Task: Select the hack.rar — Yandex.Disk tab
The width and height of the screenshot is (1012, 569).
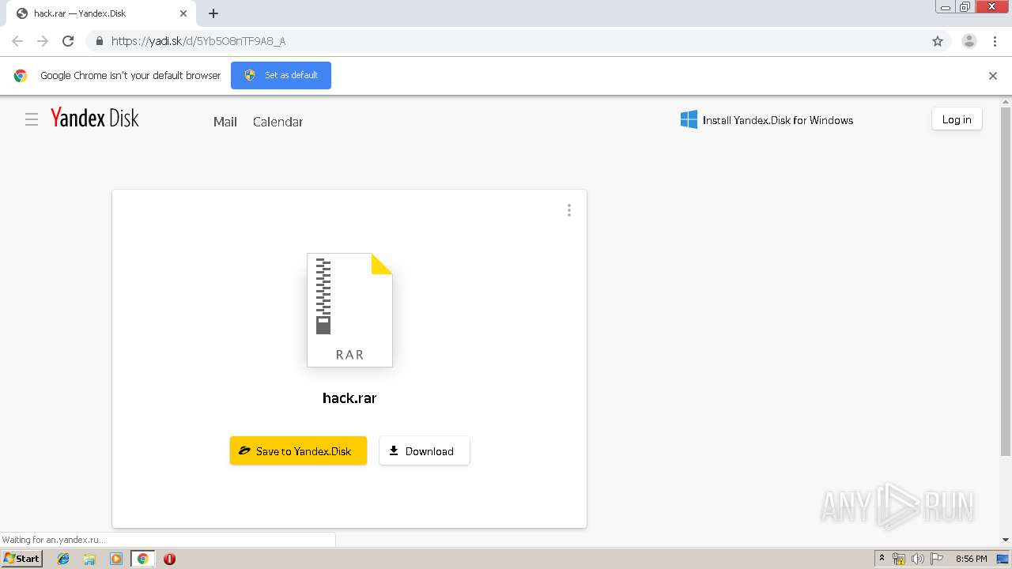Action: [x=101, y=13]
